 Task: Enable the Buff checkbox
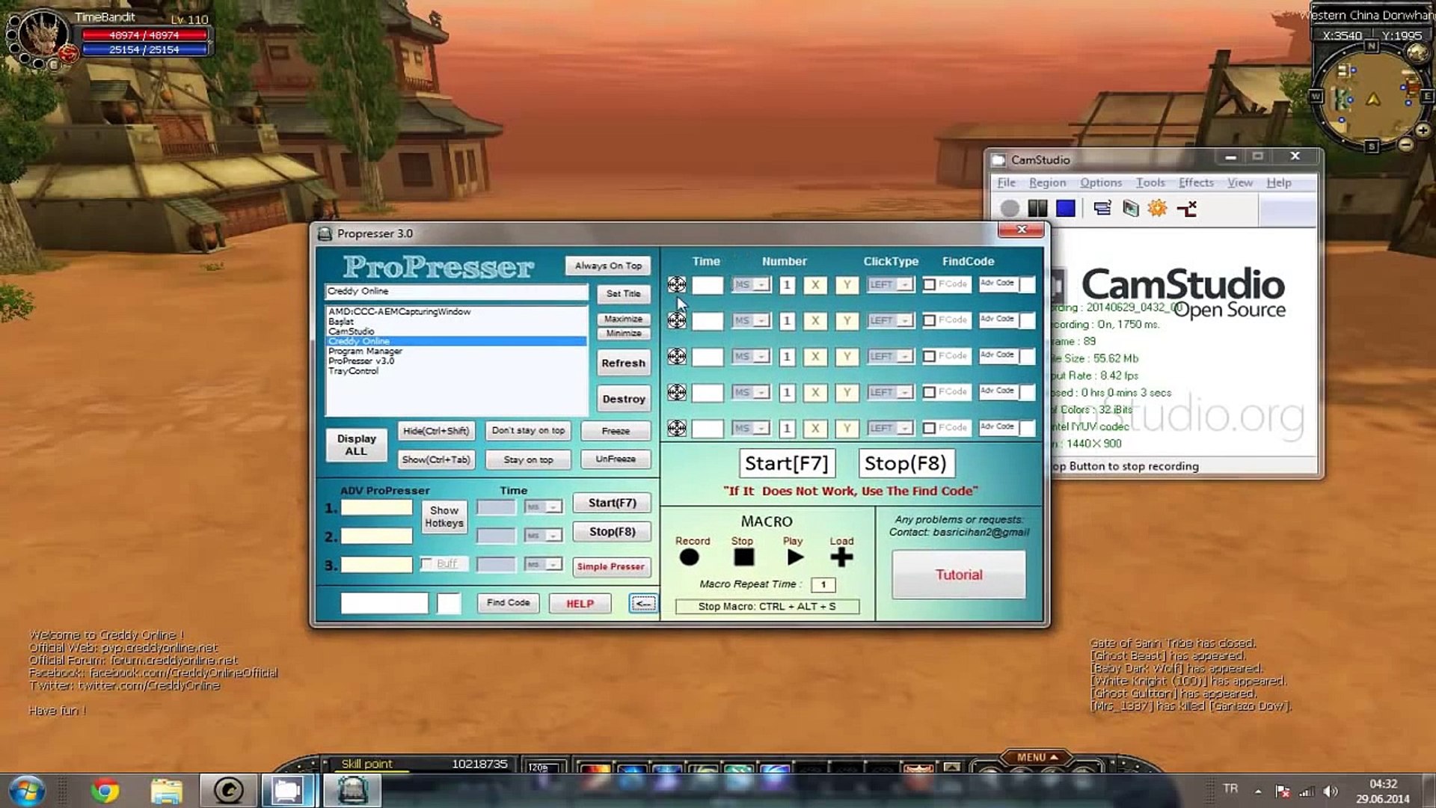coord(426,563)
